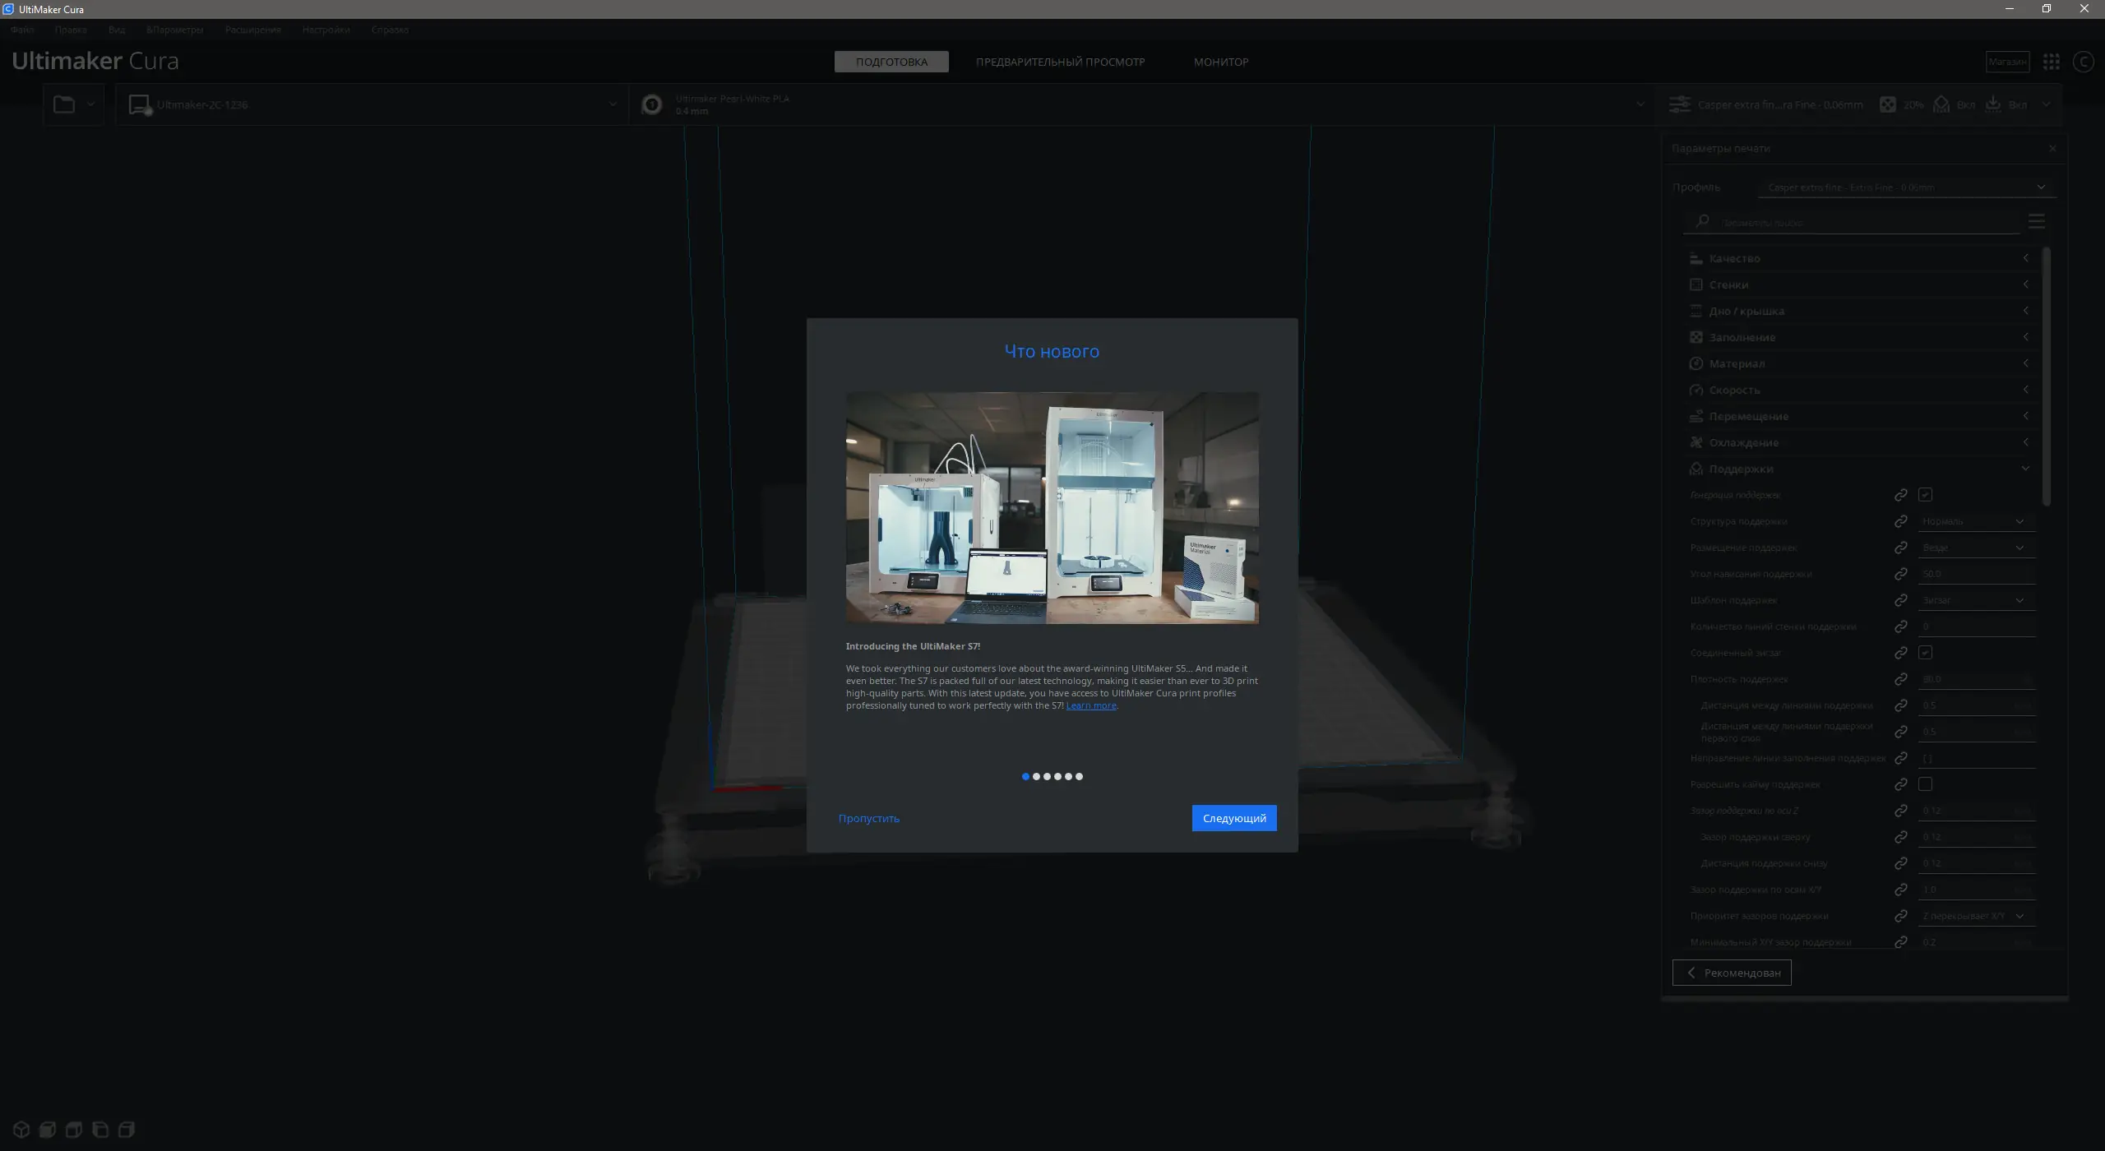Open the application switcher grid icon

coord(2052,62)
